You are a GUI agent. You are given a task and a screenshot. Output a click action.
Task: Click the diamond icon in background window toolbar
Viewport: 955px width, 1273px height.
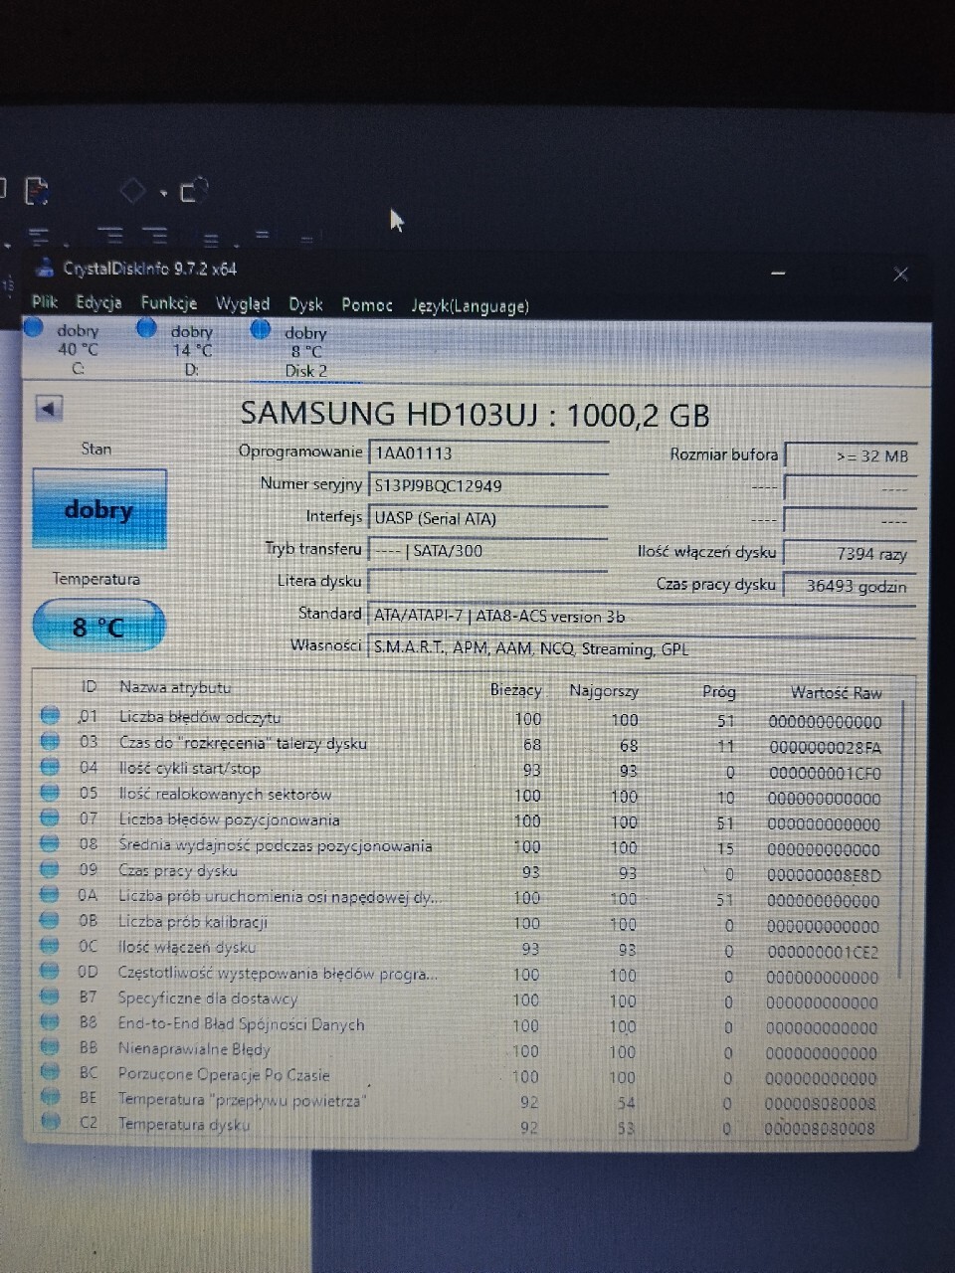(x=132, y=190)
